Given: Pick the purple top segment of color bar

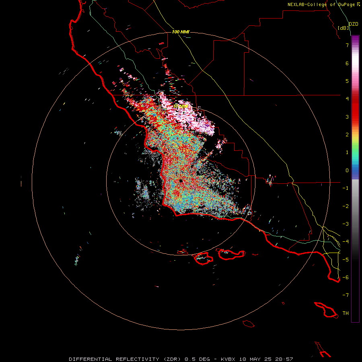Looking at the screenshot, I should (x=355, y=40).
